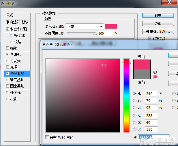Open the 渐变叠加 settings entry

(17, 80)
